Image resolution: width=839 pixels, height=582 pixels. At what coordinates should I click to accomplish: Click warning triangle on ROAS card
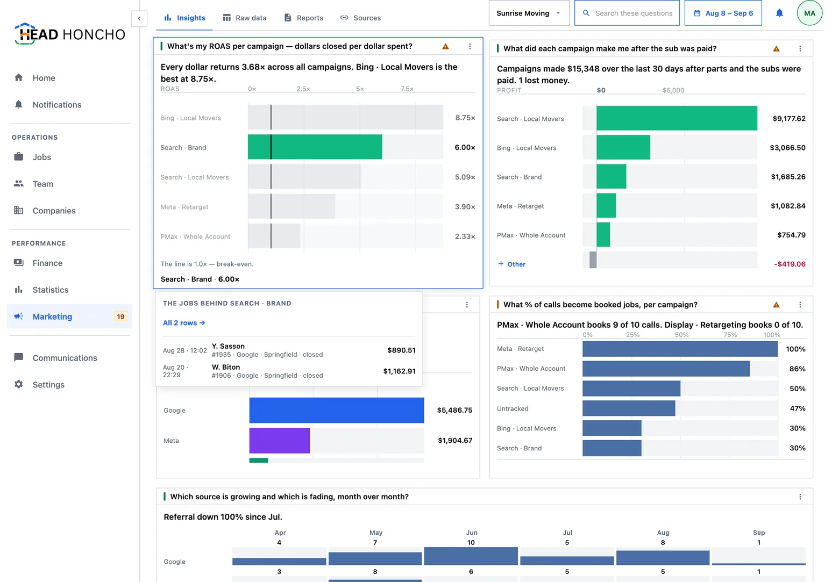click(445, 47)
